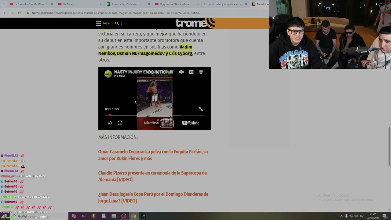Image resolution: width=391 pixels, height=220 pixels.
Task: Open the notepad-like app in the taskbar
Action: [x=104, y=216]
